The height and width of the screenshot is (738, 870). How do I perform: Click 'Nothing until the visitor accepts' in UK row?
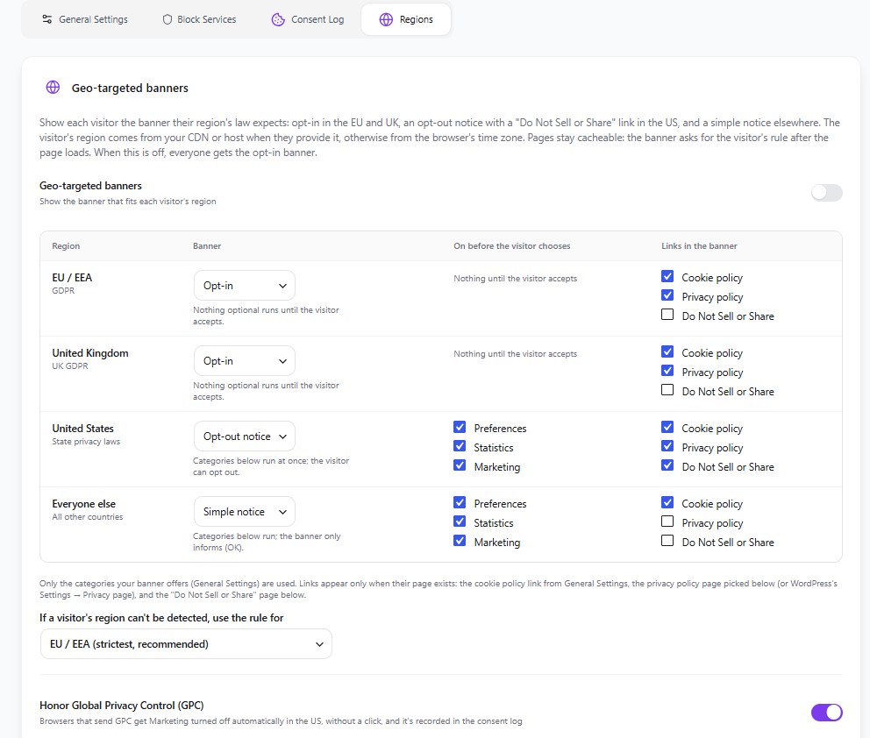click(x=515, y=354)
